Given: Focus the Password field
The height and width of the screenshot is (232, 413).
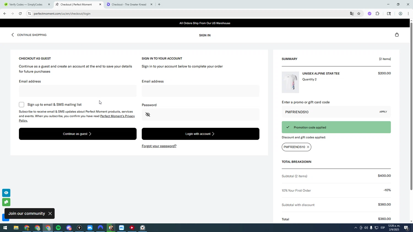Looking at the screenshot, I should coord(200,115).
